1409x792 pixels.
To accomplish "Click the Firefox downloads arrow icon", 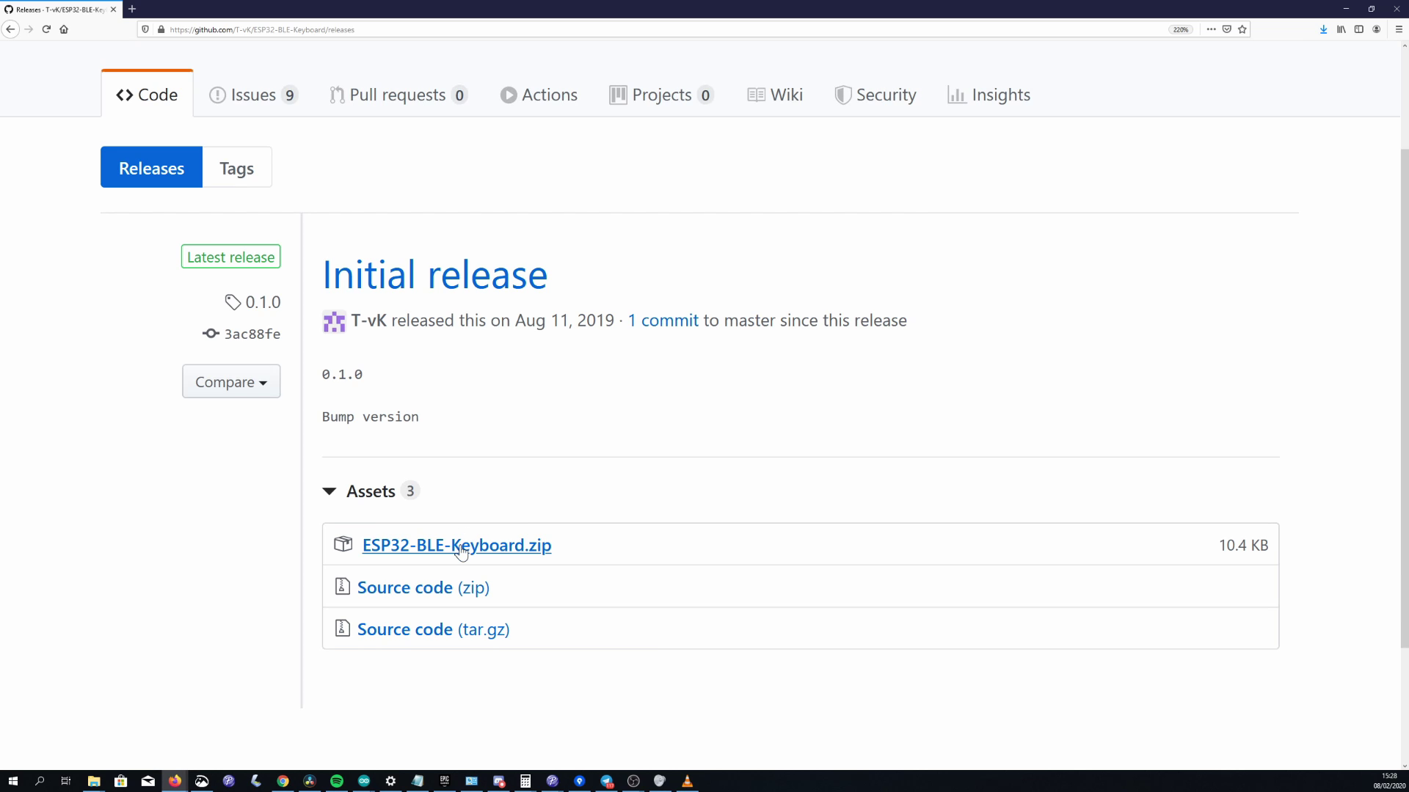I will pos(1323,29).
